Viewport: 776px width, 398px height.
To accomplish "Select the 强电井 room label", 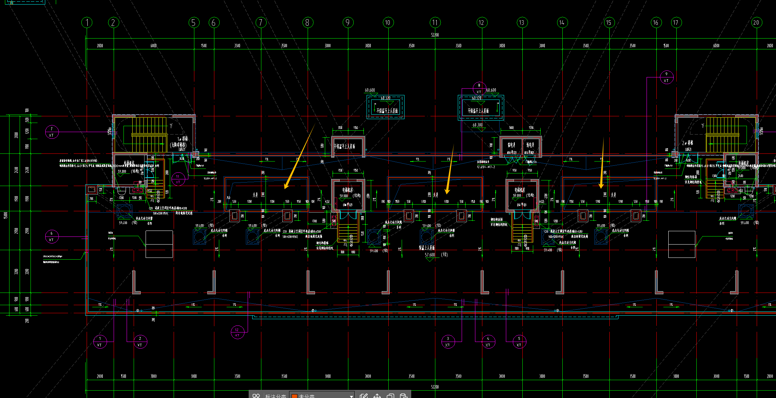I will 511,145.
